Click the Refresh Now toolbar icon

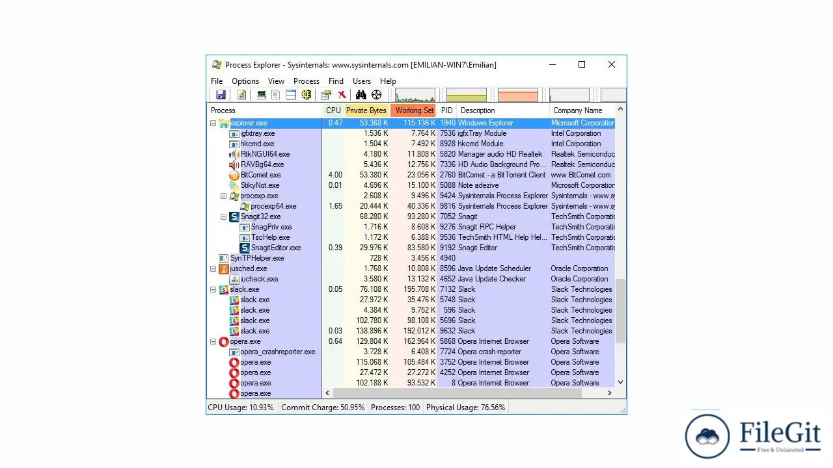241,95
